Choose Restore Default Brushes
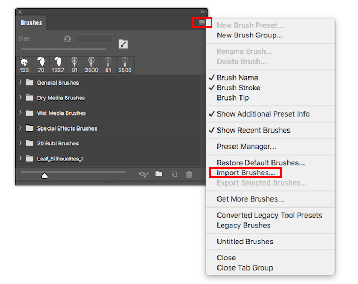The width and height of the screenshot is (358, 284). 270,163
